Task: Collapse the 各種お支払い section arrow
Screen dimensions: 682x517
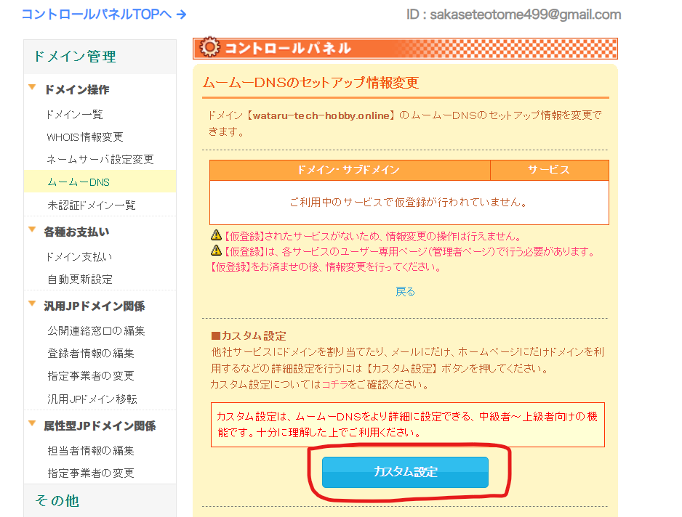Action: (x=32, y=230)
